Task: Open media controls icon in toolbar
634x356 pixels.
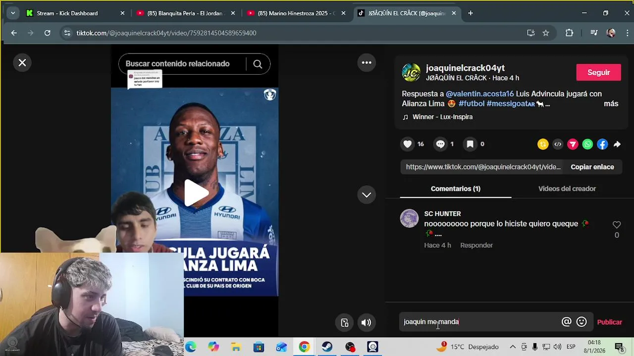Action: [x=594, y=33]
